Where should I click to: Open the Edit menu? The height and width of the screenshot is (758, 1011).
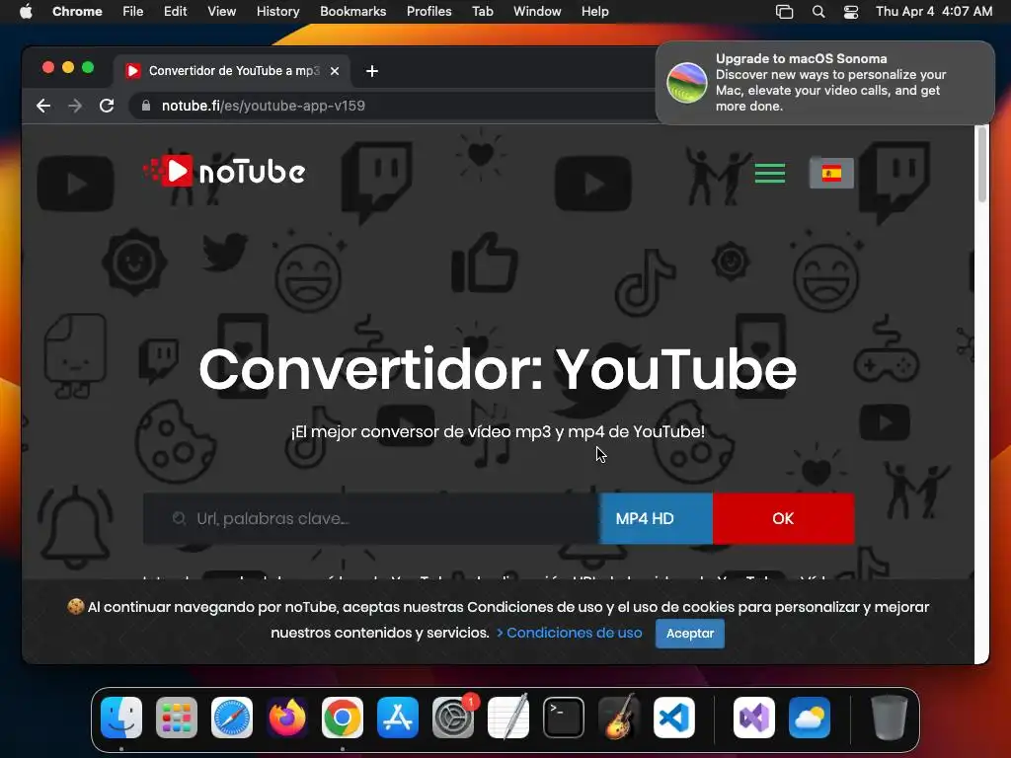[x=176, y=12]
